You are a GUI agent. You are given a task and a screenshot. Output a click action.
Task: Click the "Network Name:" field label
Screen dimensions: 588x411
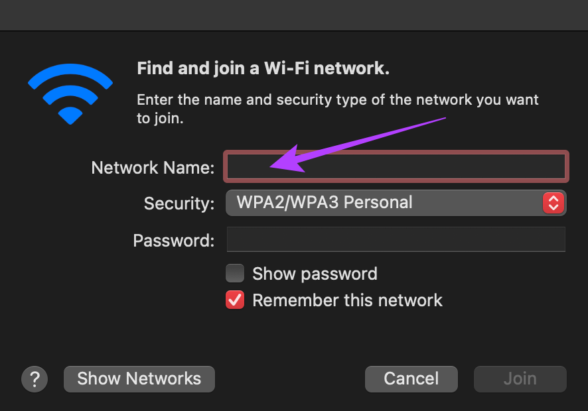pos(153,168)
